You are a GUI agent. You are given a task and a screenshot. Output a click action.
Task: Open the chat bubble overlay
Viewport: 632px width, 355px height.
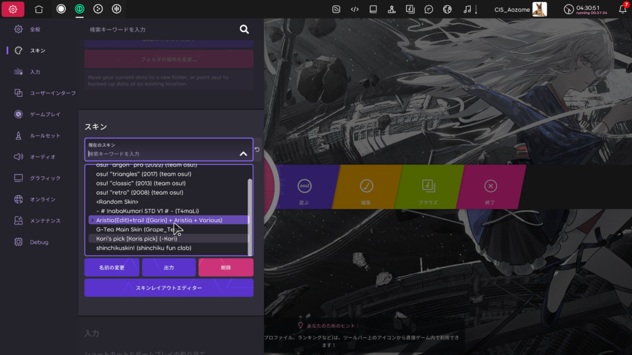point(429,9)
